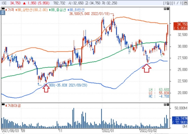Click the LH : 63.68% statistic
The image size is (188, 134).
click(x=159, y=90)
